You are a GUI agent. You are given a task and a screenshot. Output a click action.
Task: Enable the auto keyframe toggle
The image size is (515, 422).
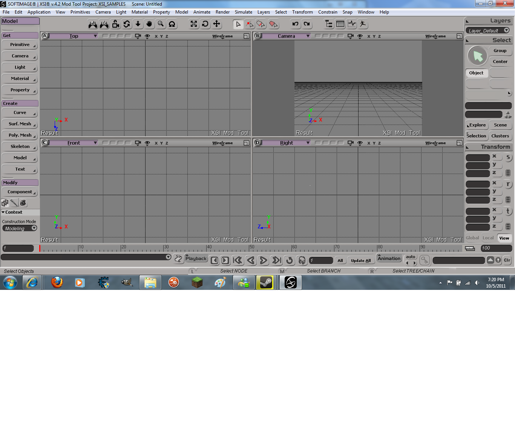(411, 257)
